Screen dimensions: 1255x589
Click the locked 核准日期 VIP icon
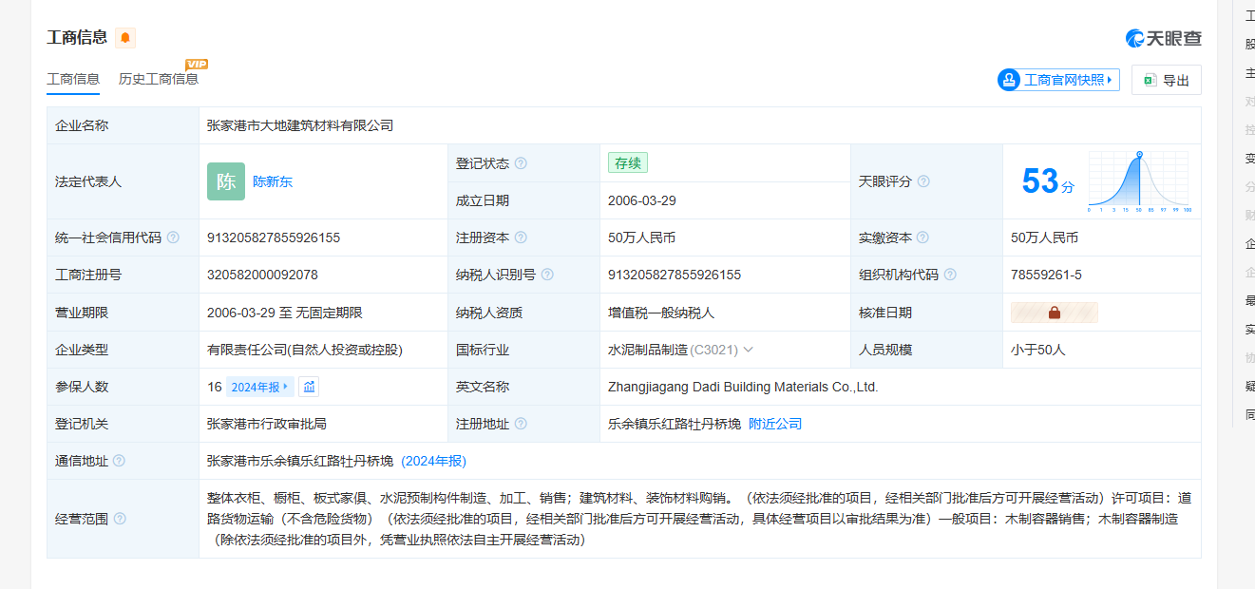pos(1054,313)
